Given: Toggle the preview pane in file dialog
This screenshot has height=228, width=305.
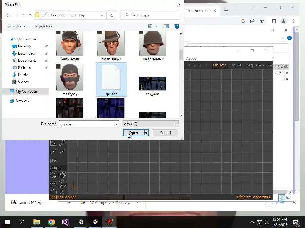Looking at the screenshot, I should (166, 26).
